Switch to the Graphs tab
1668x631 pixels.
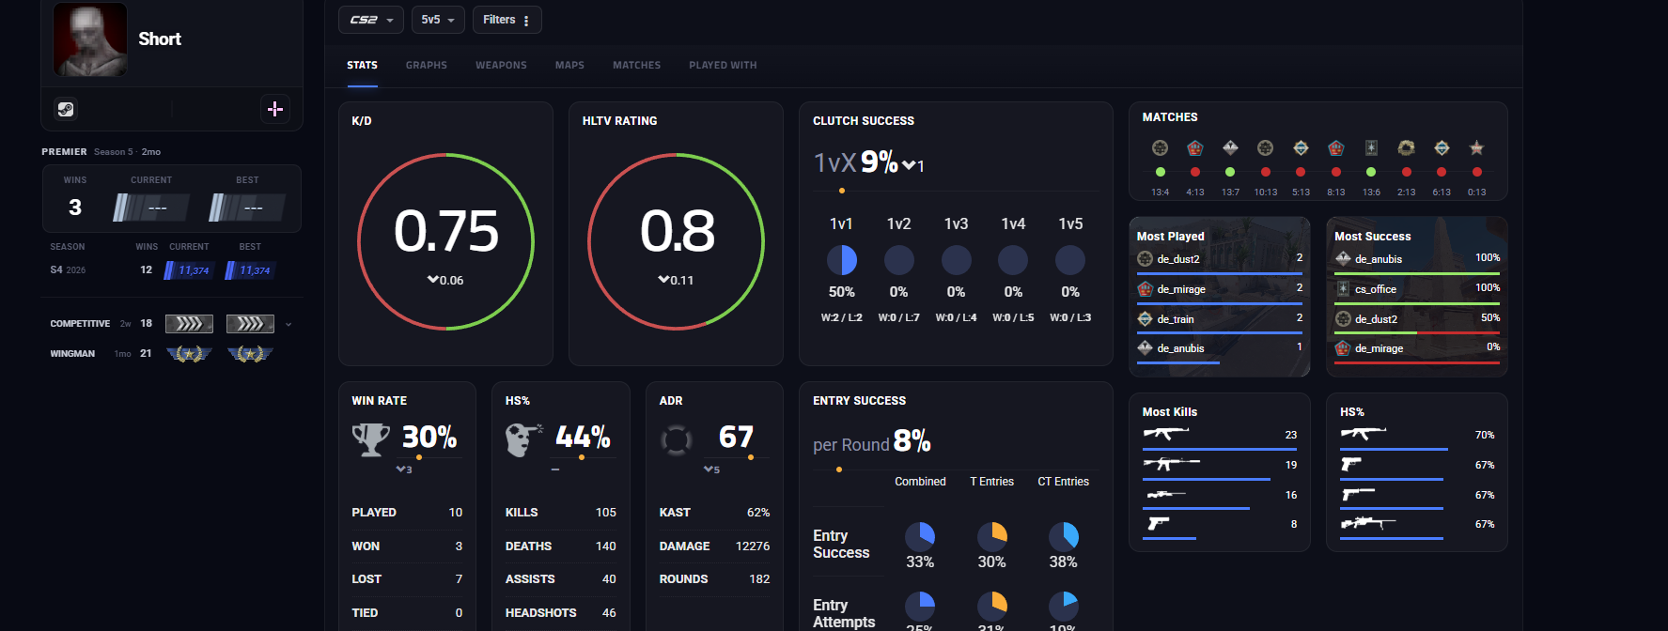[x=427, y=66]
